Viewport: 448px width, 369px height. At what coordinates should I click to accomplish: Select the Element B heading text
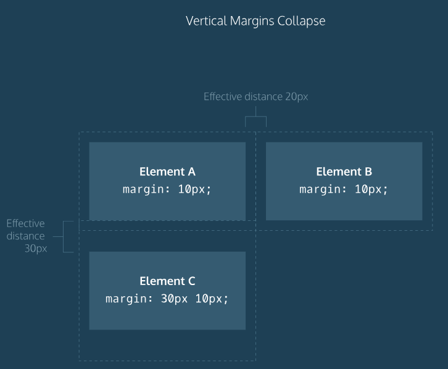[x=344, y=172]
